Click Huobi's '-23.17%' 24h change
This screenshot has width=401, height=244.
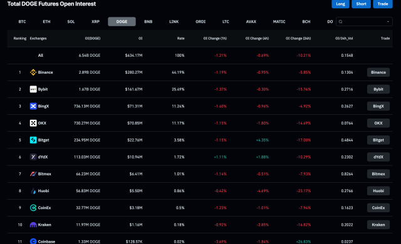(303, 191)
